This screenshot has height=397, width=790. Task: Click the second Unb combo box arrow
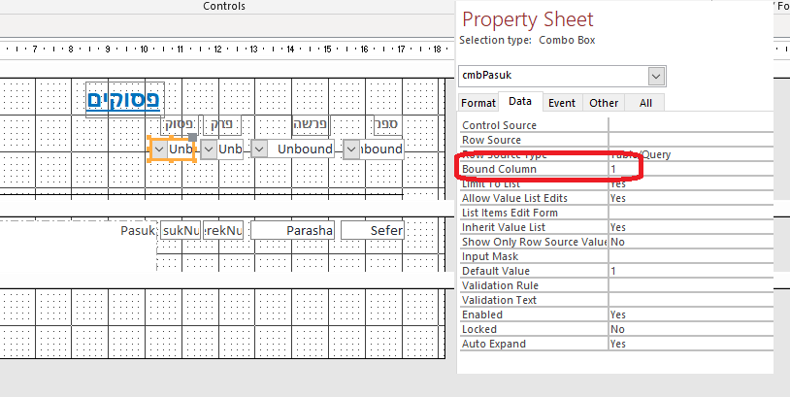click(x=209, y=149)
